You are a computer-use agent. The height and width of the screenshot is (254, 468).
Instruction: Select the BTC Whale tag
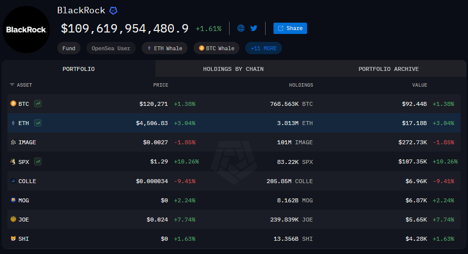coord(216,48)
